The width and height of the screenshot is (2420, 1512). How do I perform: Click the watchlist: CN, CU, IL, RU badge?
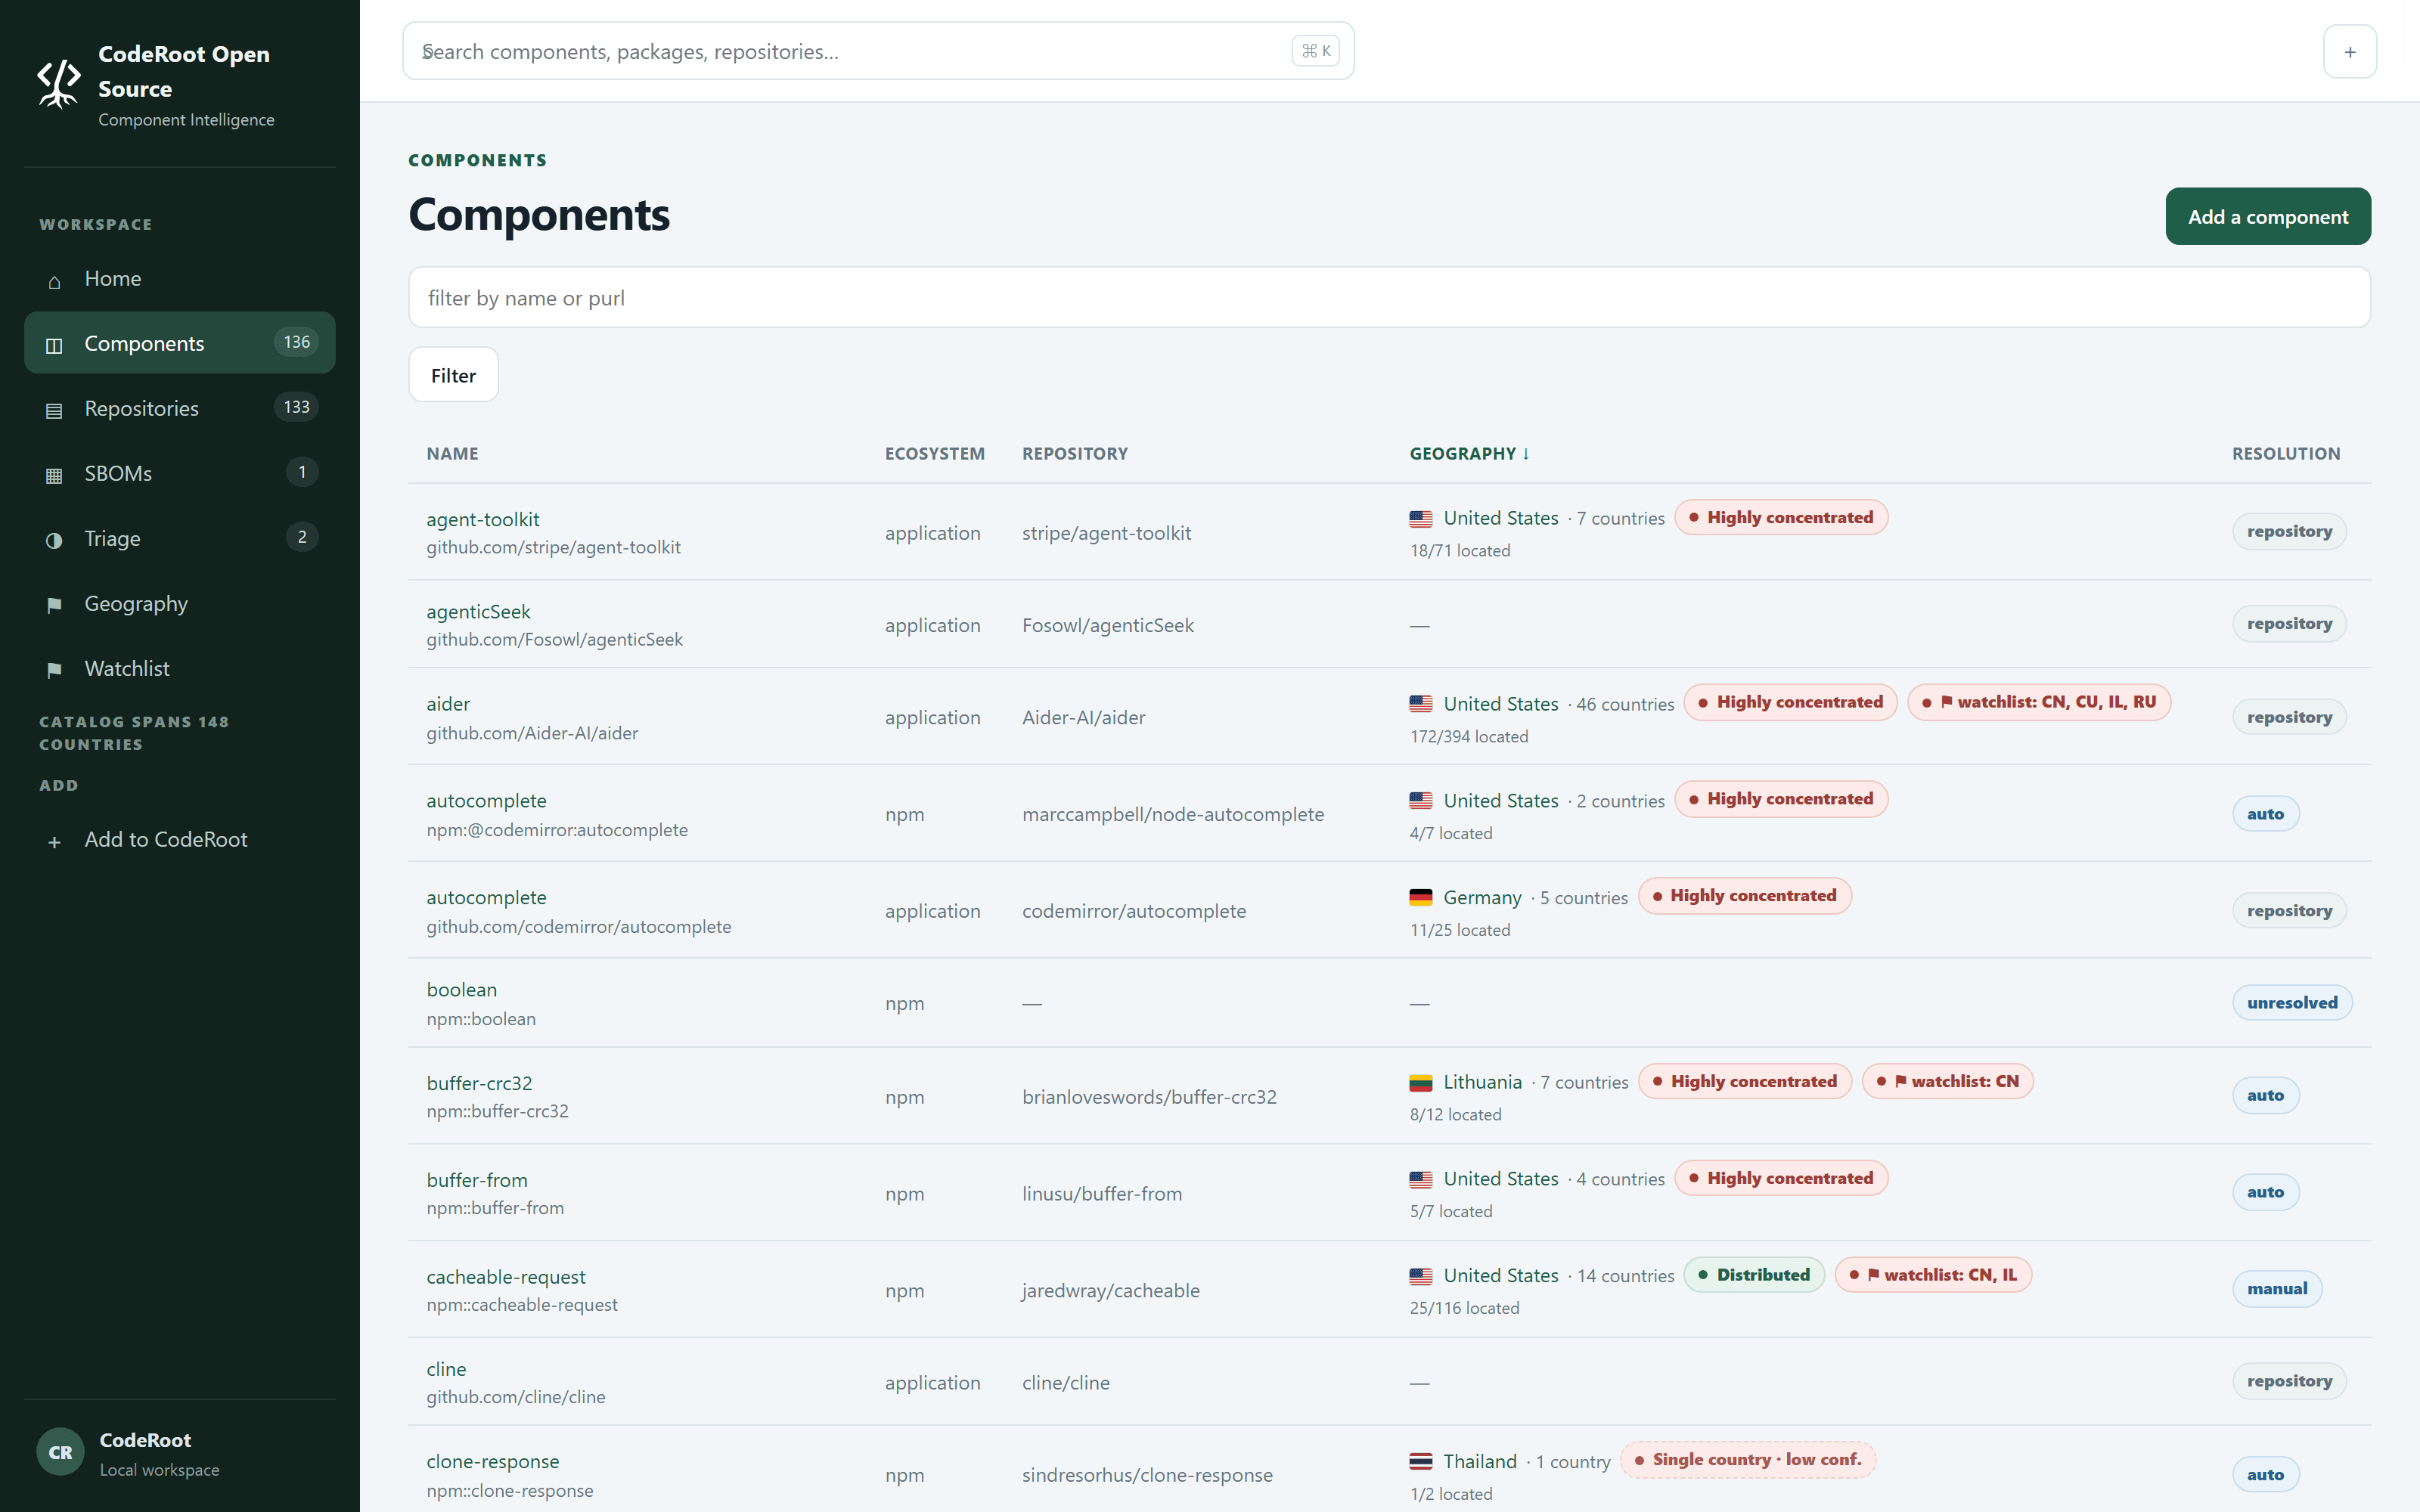point(2039,702)
